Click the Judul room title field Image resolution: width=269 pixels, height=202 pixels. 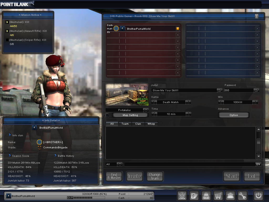(x=184, y=90)
